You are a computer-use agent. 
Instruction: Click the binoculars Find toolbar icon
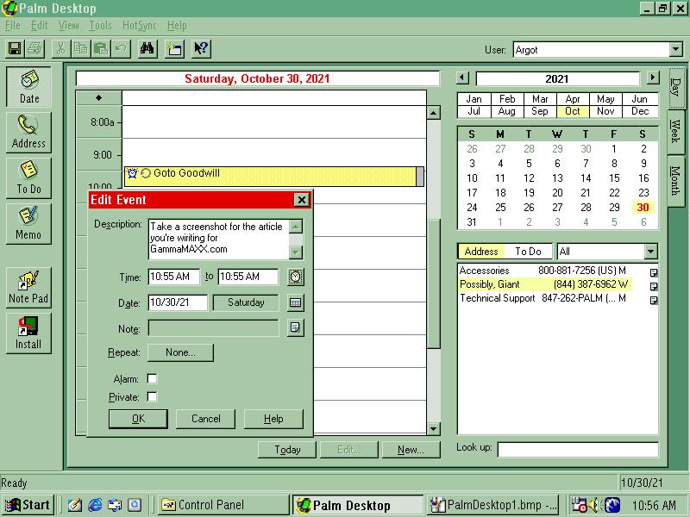click(x=147, y=49)
